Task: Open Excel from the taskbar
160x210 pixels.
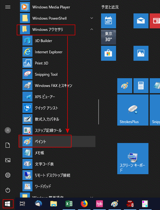Action: tap(69, 204)
